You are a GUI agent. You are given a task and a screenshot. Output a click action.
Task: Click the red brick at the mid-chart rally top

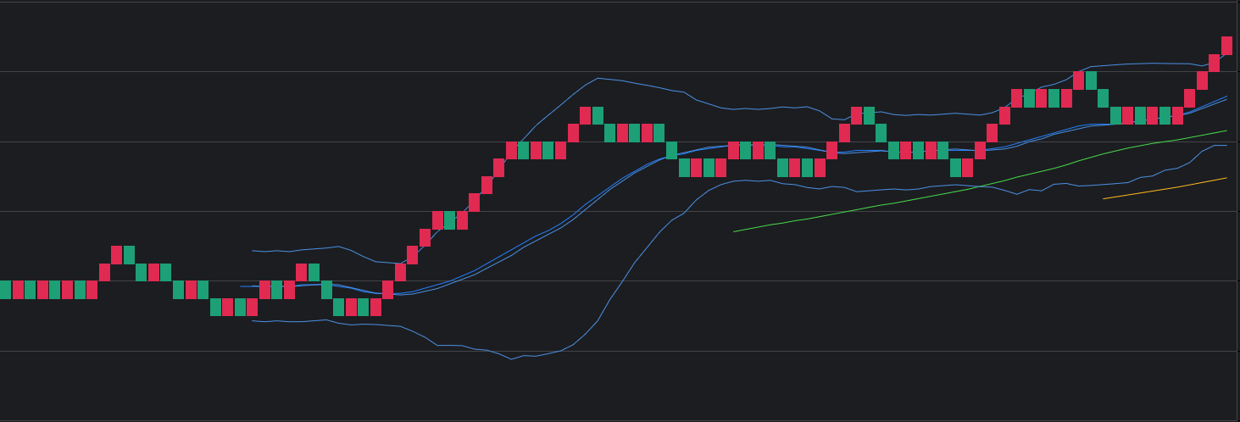(x=585, y=115)
